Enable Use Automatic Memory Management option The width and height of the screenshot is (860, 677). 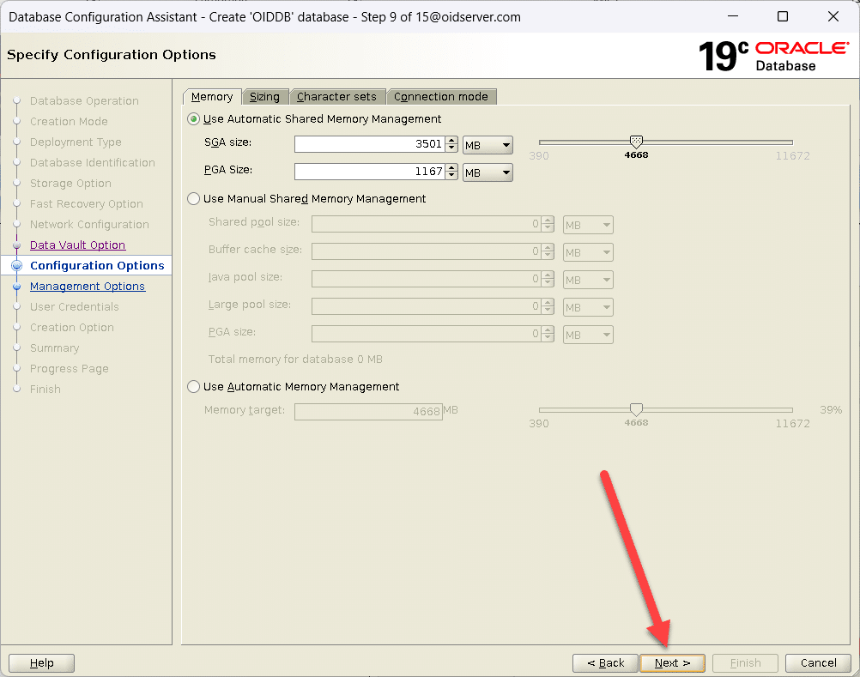pos(194,387)
